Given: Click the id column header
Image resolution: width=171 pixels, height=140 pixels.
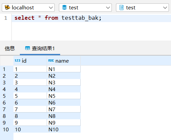Looking at the screenshot, I should pyautogui.click(x=30, y=61).
